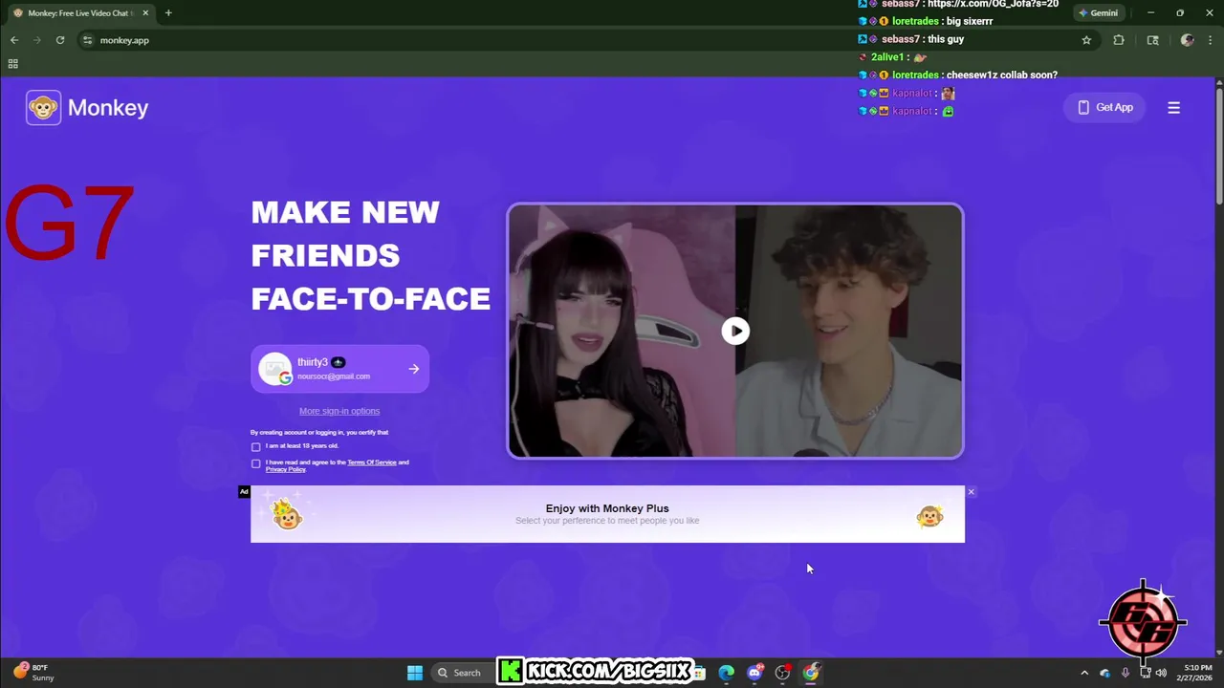Open the Terms Of Service link

pyautogui.click(x=371, y=462)
